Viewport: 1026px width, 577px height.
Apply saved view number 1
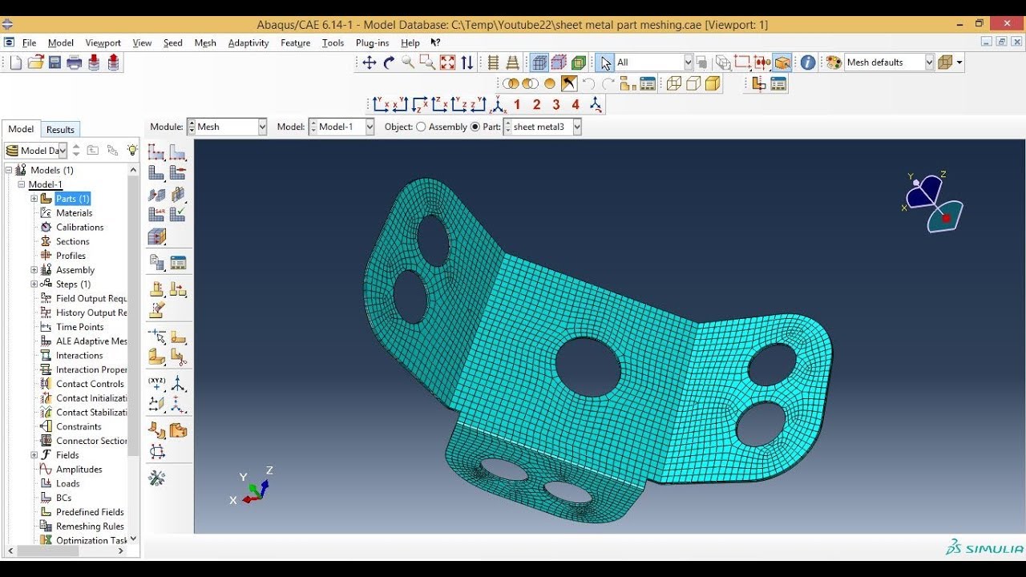tap(517, 104)
